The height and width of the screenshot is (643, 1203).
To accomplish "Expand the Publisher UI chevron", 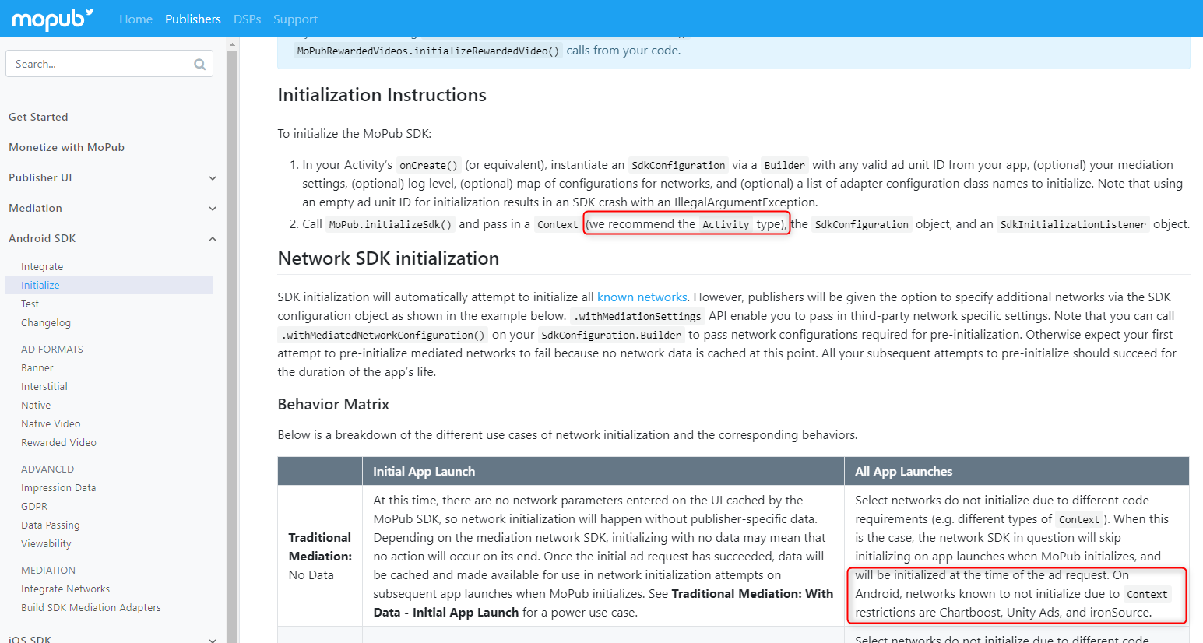I will [x=213, y=178].
